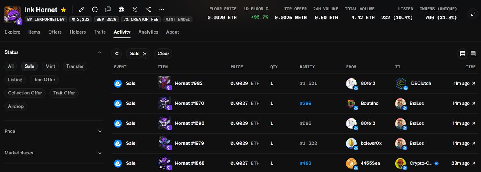
Task: Toggle the Mint status filter
Action: (50, 66)
